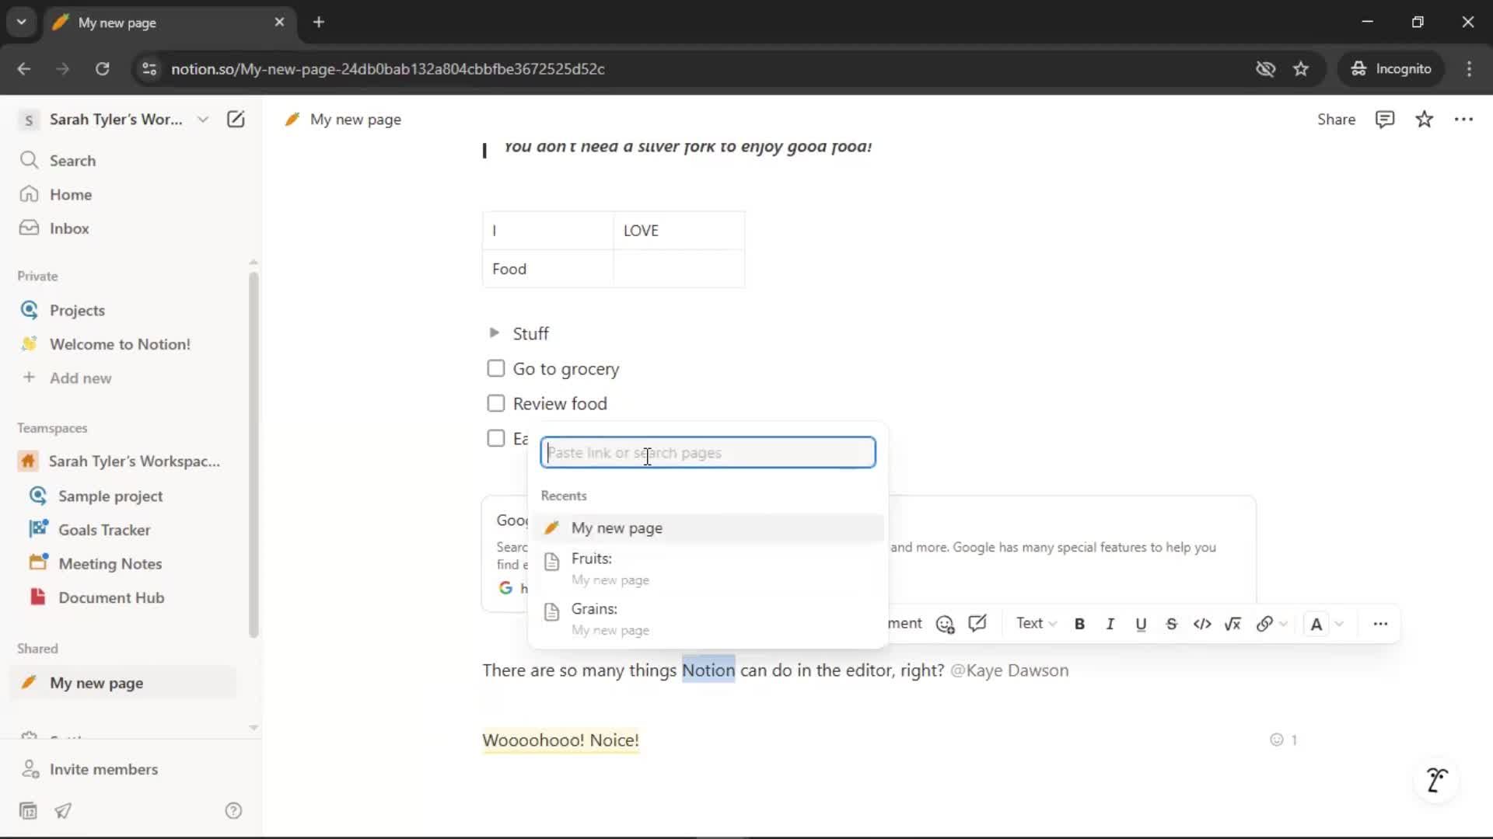The width and height of the screenshot is (1493, 839).
Task: Toggle italic formatting
Action: pyautogui.click(x=1110, y=624)
